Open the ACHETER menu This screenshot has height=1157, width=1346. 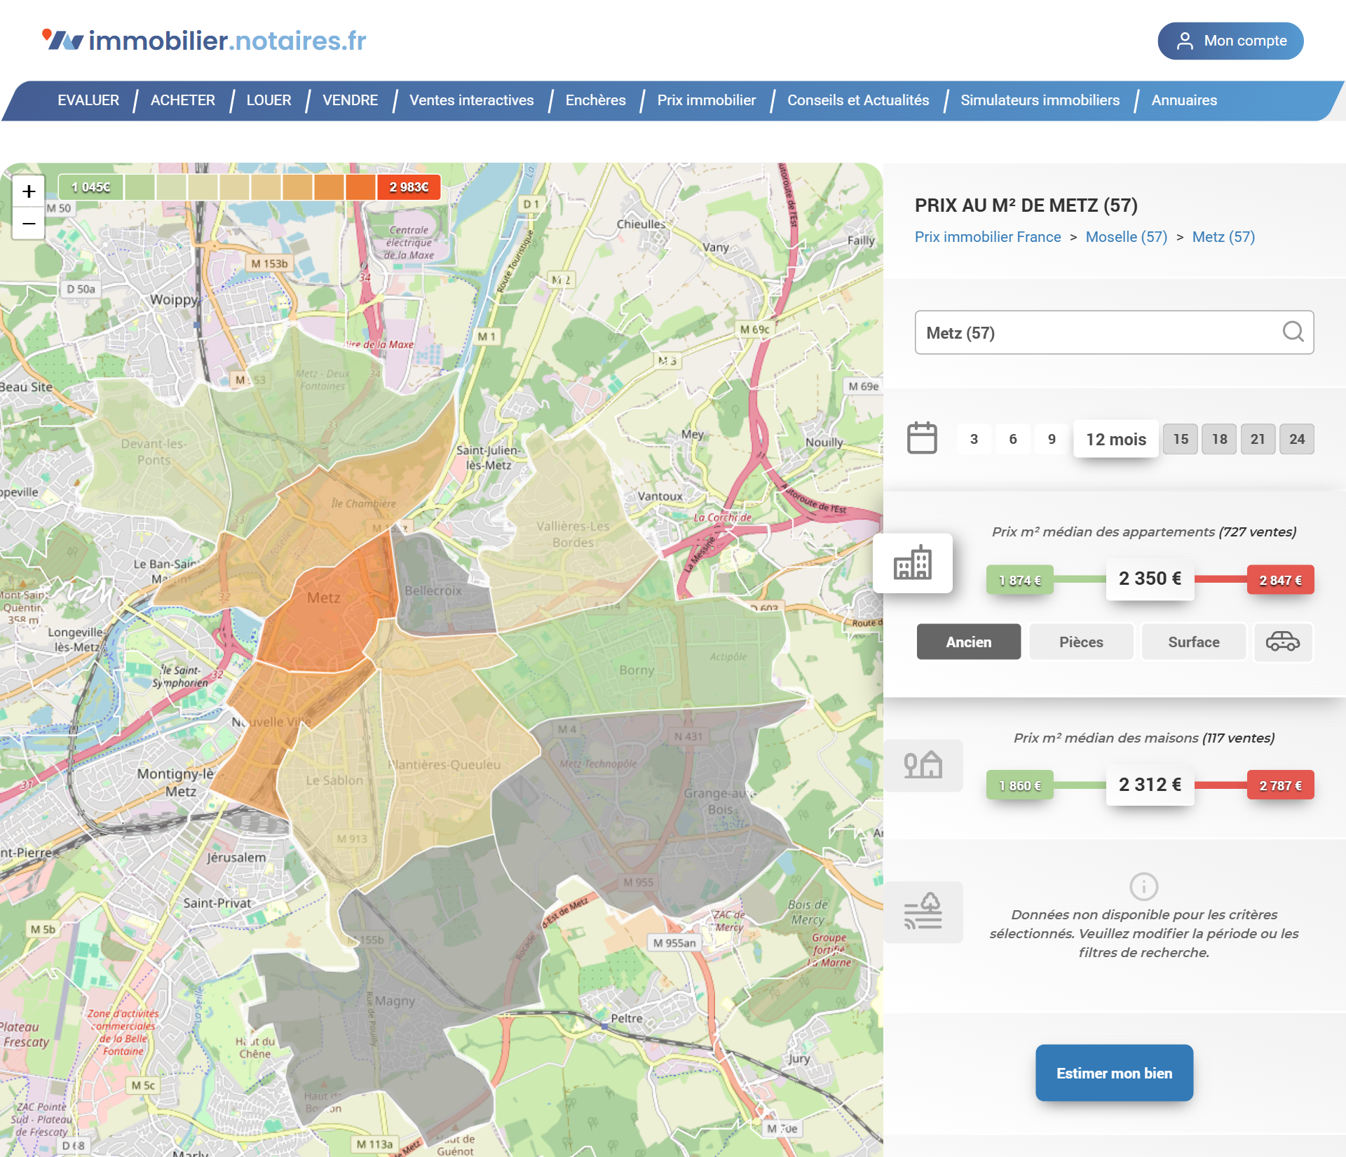[183, 100]
